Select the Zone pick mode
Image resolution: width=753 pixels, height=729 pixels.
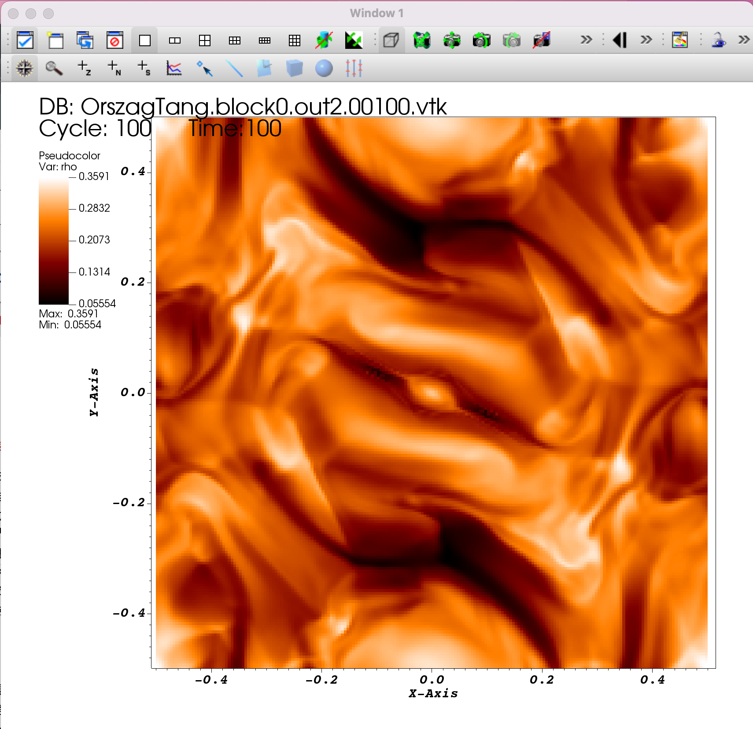coord(84,69)
